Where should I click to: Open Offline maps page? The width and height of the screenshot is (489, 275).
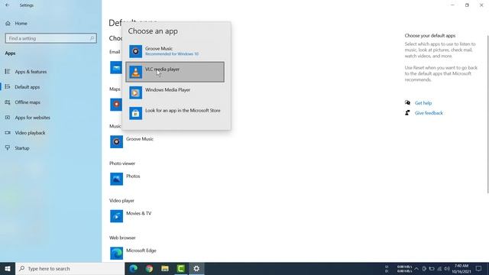tap(28, 102)
